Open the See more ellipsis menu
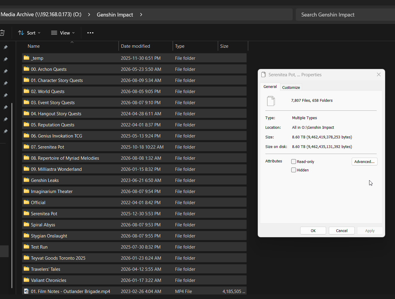Viewport: 395px width, 299px height. [90, 33]
